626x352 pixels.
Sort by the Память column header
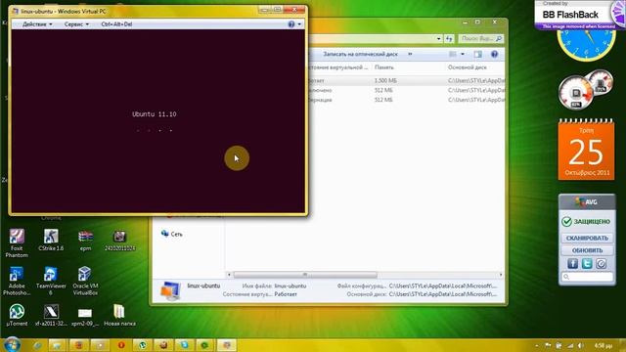(x=383, y=67)
